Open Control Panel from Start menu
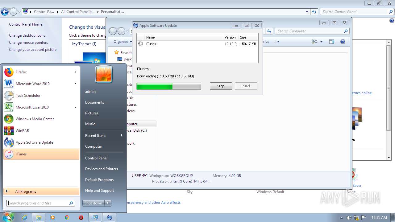 point(103,158)
